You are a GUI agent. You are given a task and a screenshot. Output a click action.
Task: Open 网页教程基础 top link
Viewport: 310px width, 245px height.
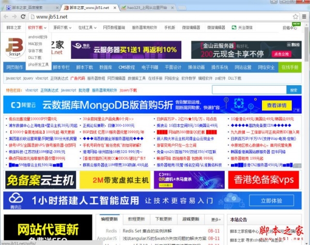click(x=114, y=27)
